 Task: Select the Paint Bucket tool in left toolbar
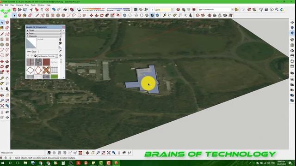click(2, 28)
